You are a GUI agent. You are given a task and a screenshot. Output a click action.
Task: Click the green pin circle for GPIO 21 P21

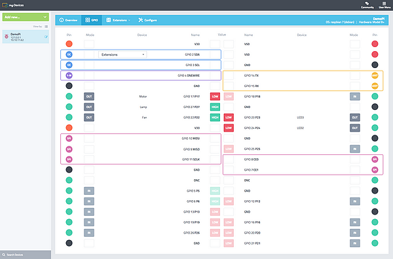[x=375, y=243]
